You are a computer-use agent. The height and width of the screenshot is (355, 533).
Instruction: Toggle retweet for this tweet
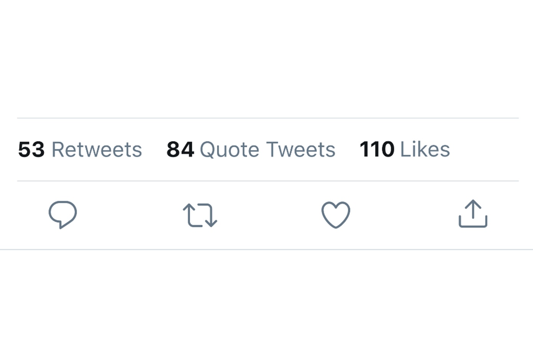200,215
